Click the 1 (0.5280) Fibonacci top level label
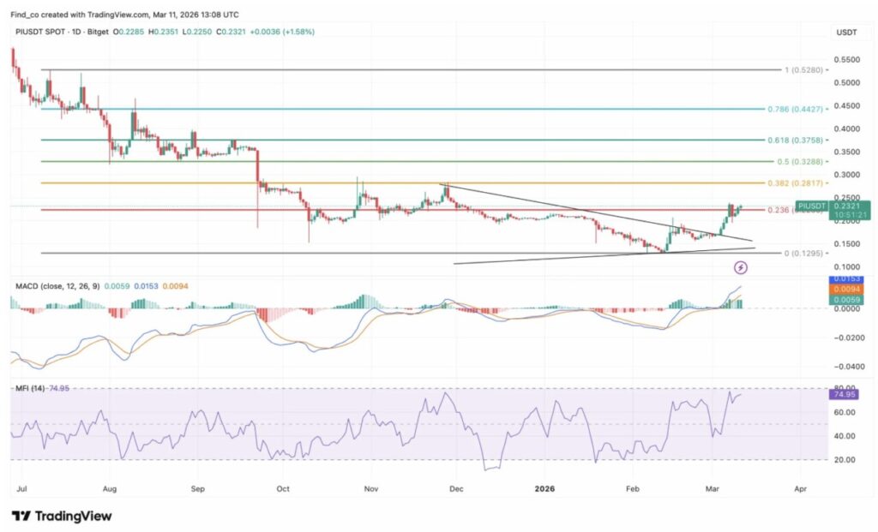 click(802, 69)
